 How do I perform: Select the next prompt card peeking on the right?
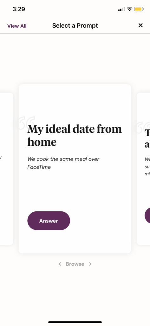click(x=143, y=169)
